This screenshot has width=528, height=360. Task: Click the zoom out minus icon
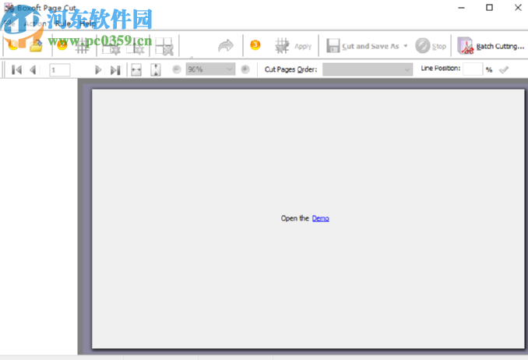pos(177,69)
